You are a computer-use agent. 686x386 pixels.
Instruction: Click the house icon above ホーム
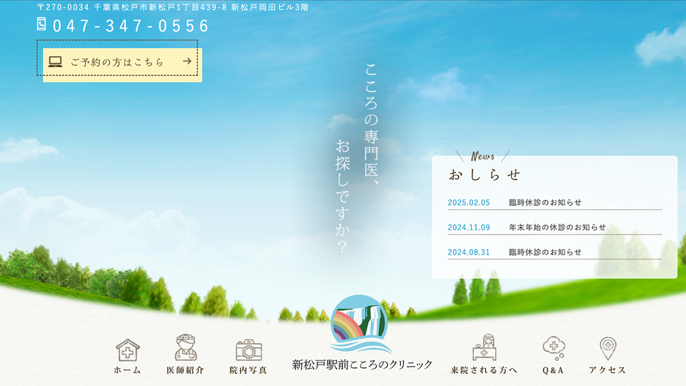(x=128, y=350)
